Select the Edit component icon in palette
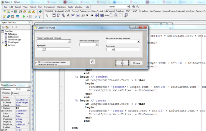 click(73, 16)
